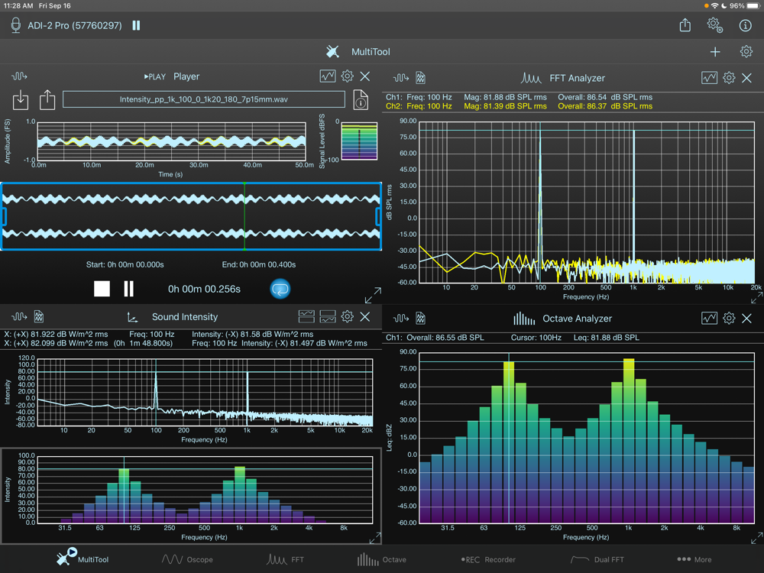Add a new tool with plus icon
764x573 pixels.
pos(715,52)
